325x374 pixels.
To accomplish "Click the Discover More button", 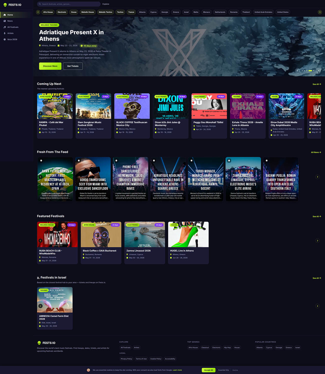I will pyautogui.click(x=50, y=66).
